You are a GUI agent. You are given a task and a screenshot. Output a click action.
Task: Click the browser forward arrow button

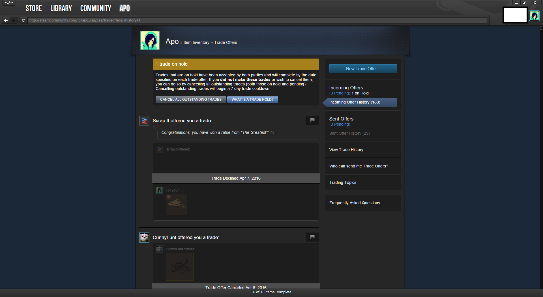(14, 20)
